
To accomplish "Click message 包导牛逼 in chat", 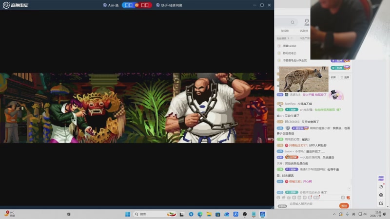I will pyautogui.click(x=333, y=169).
